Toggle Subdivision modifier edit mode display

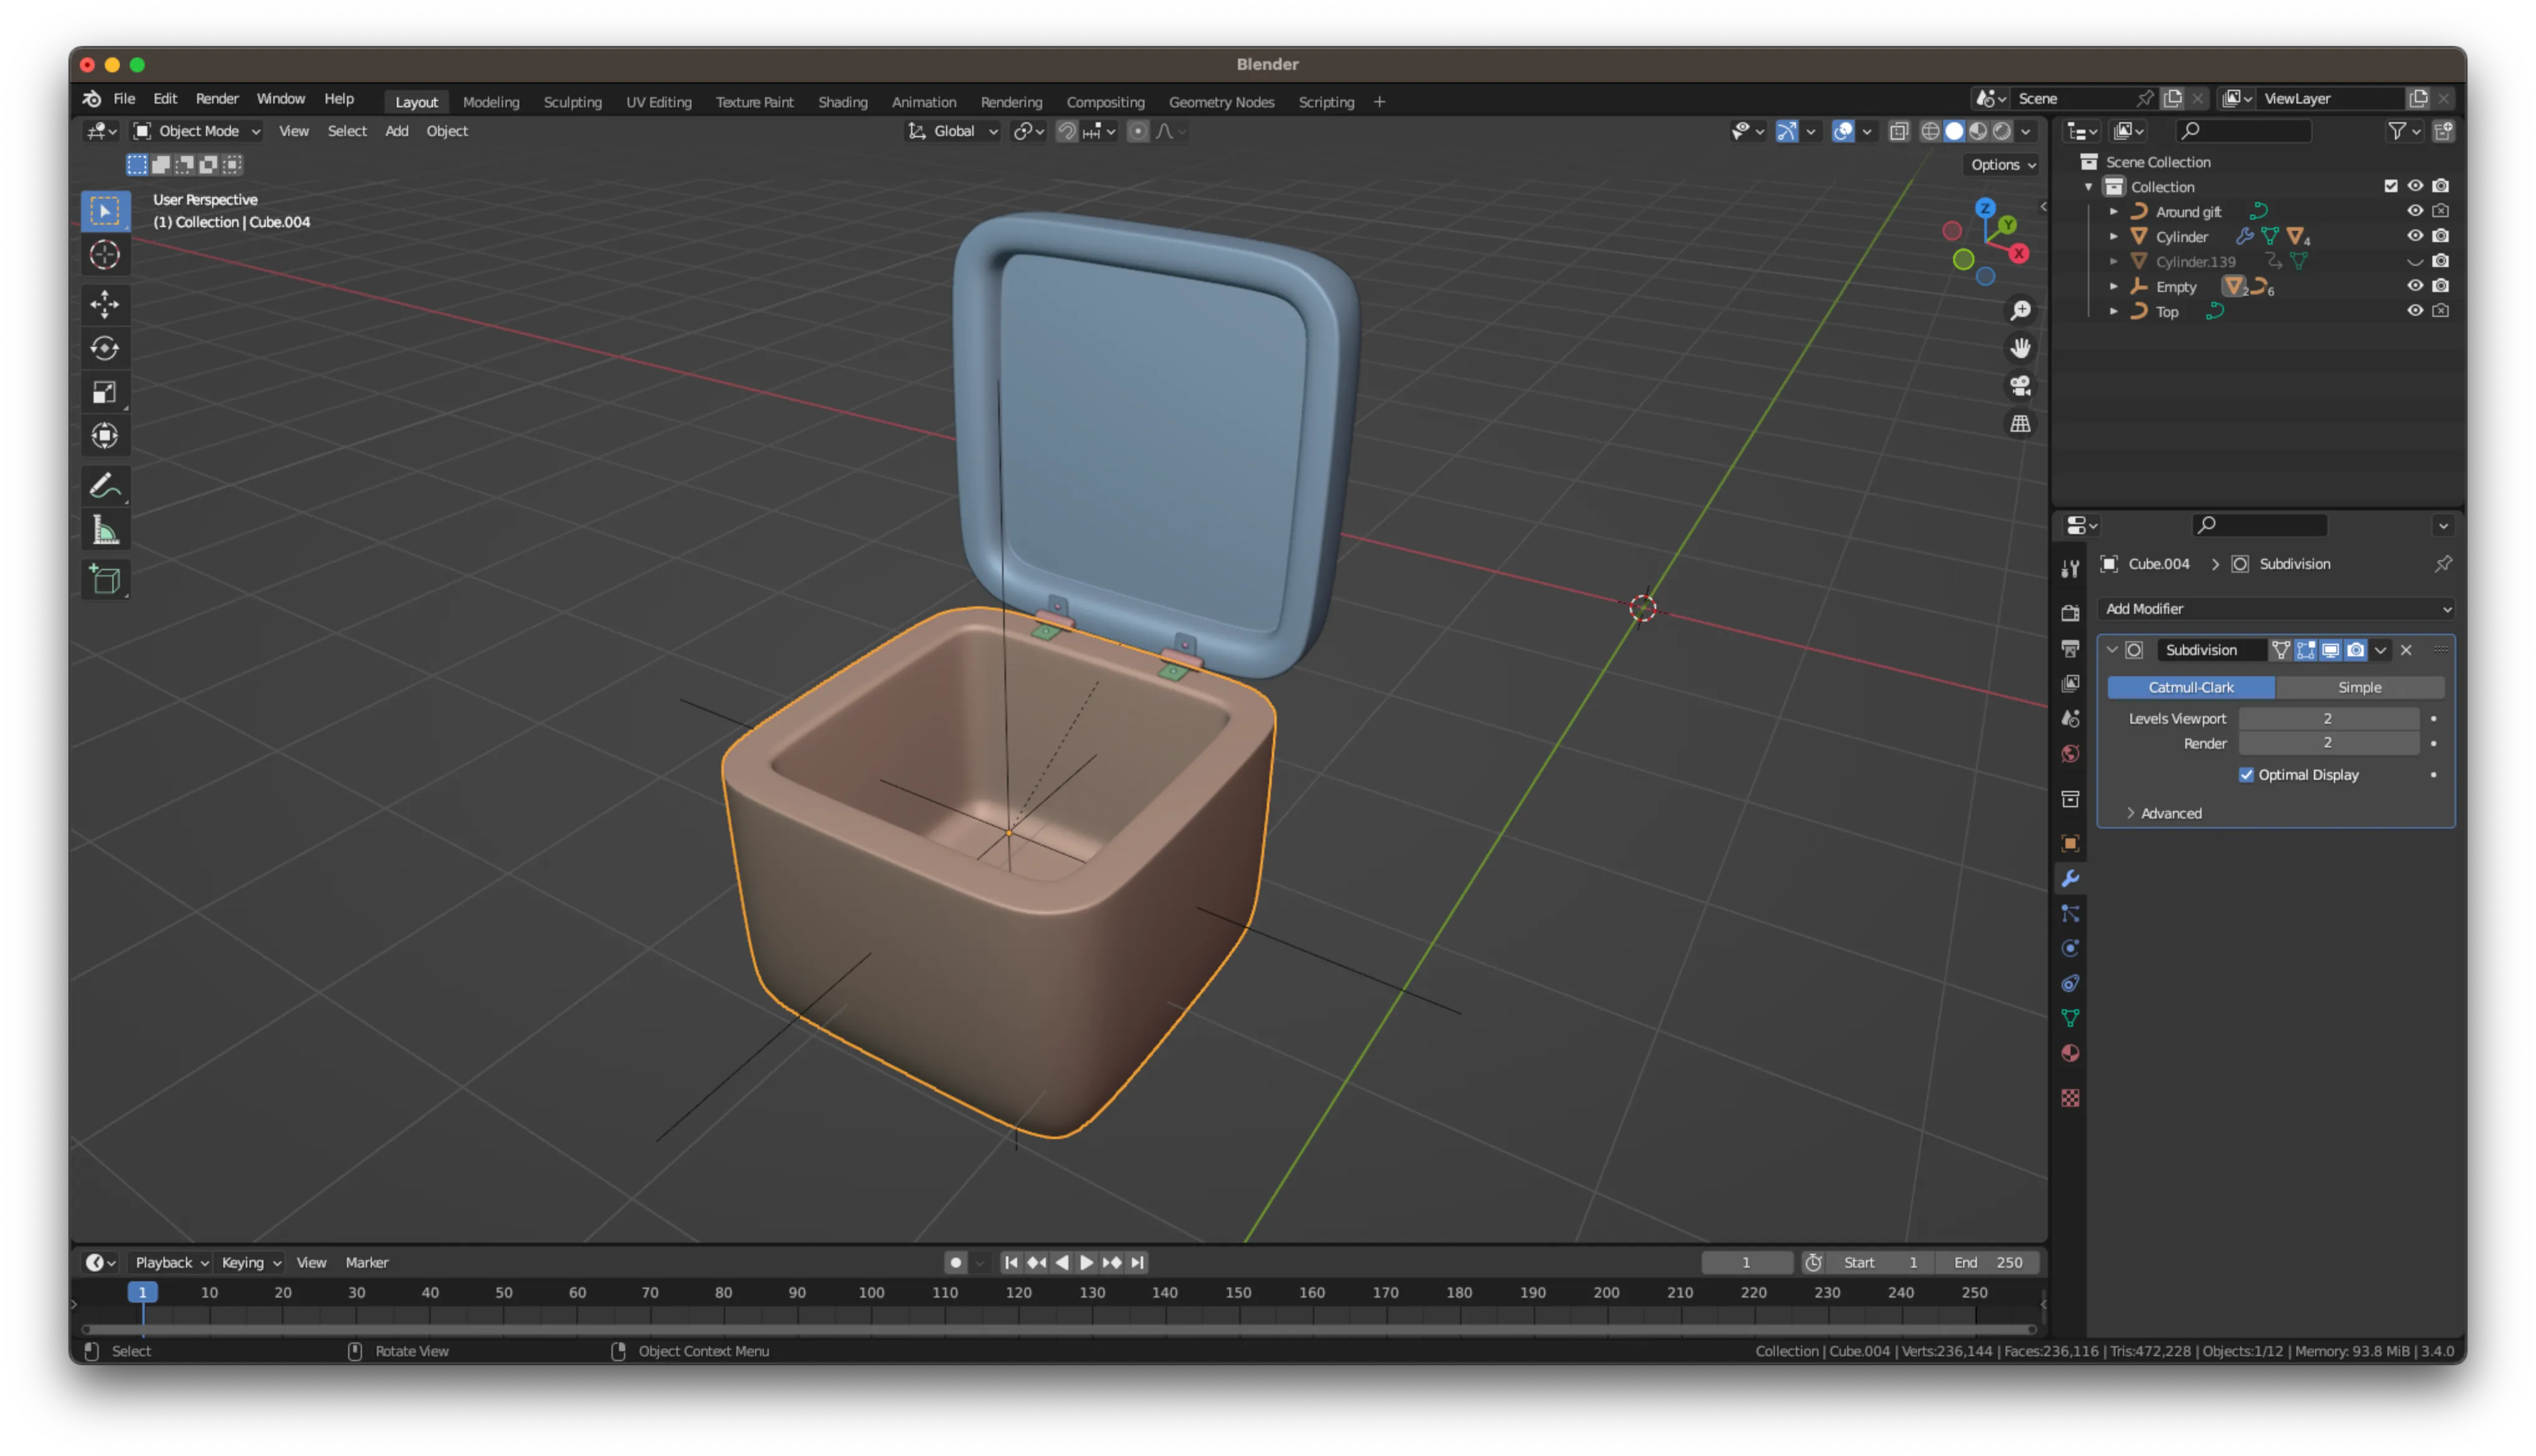2305,650
